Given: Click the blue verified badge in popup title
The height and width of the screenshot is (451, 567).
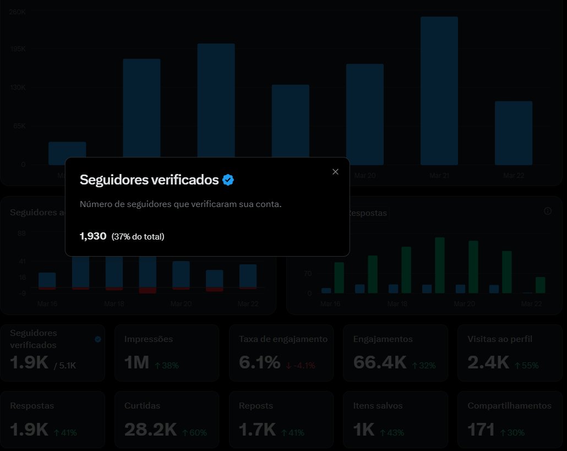Looking at the screenshot, I should point(228,180).
